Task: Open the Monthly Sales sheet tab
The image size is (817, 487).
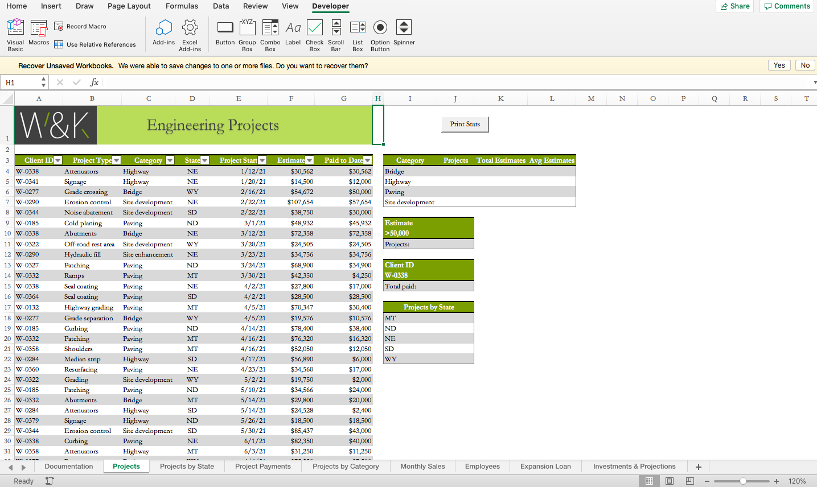Action: pos(422,466)
